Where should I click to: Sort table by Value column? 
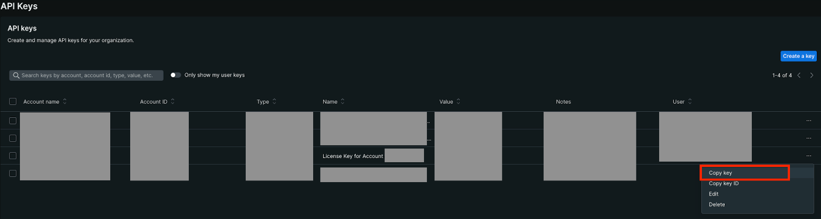(x=450, y=101)
